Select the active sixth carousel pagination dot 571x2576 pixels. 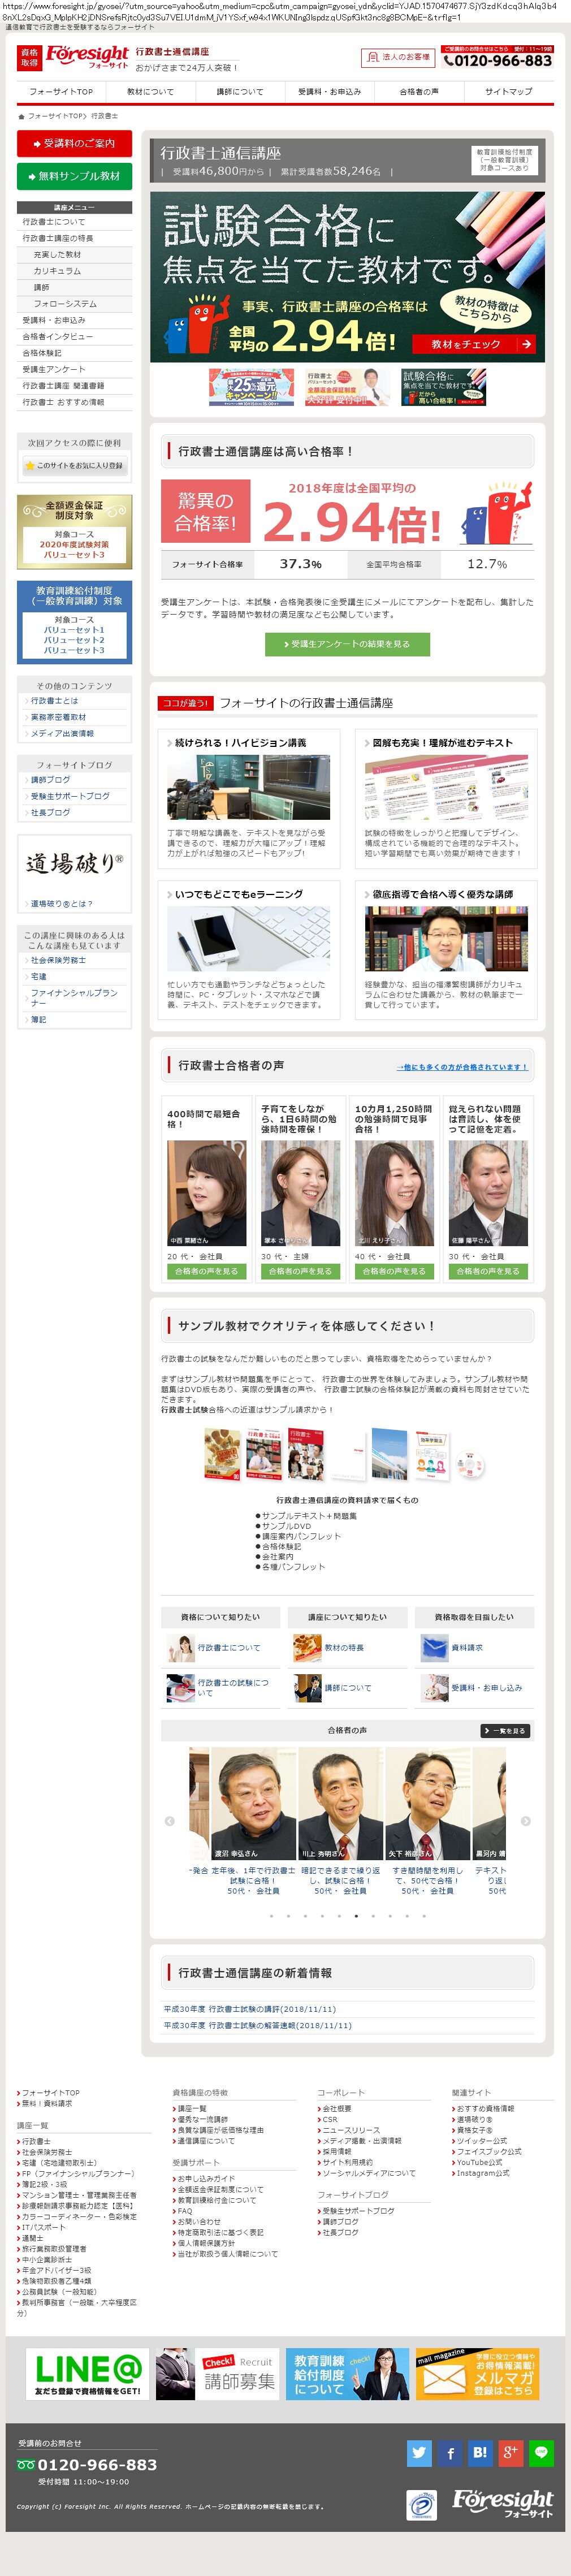(356, 1917)
